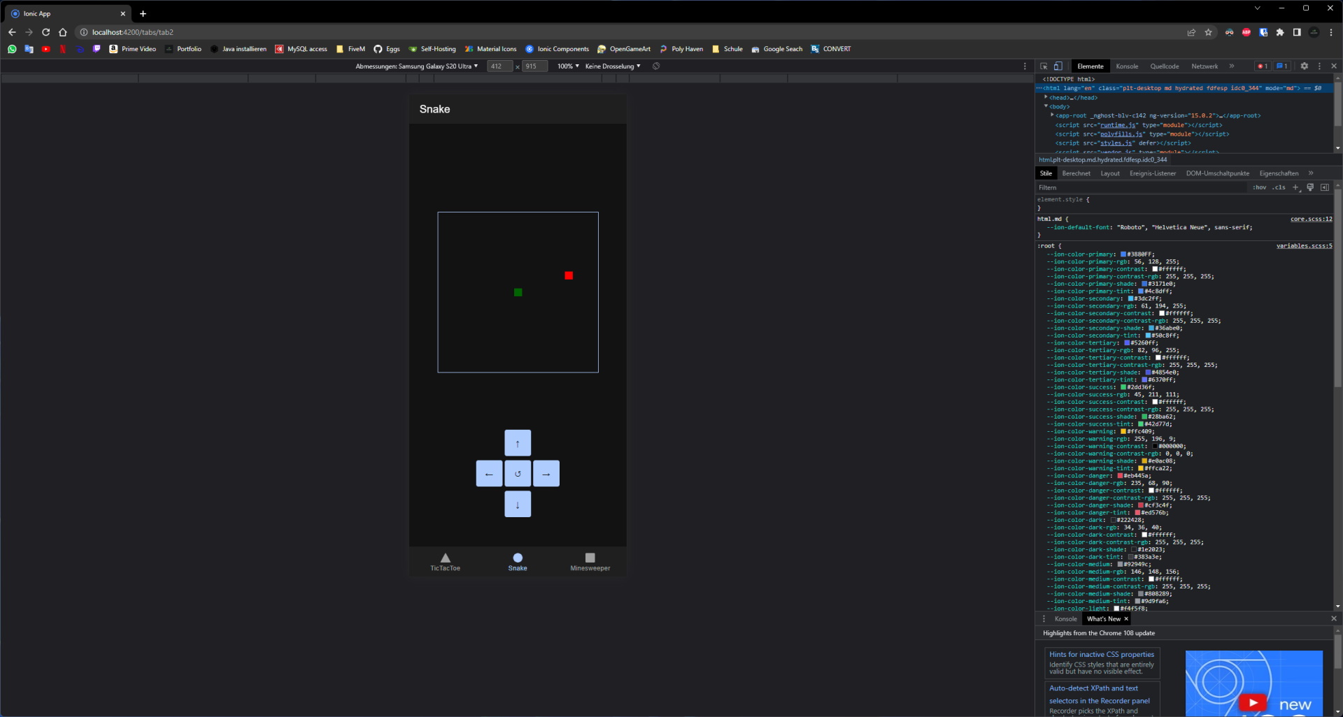1343x717 pixels.
Task: Open the Minesweeper tab
Action: pyautogui.click(x=590, y=562)
